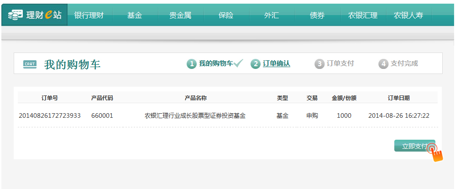
Task: Click the 订单确认 step link
Action: click(277, 64)
